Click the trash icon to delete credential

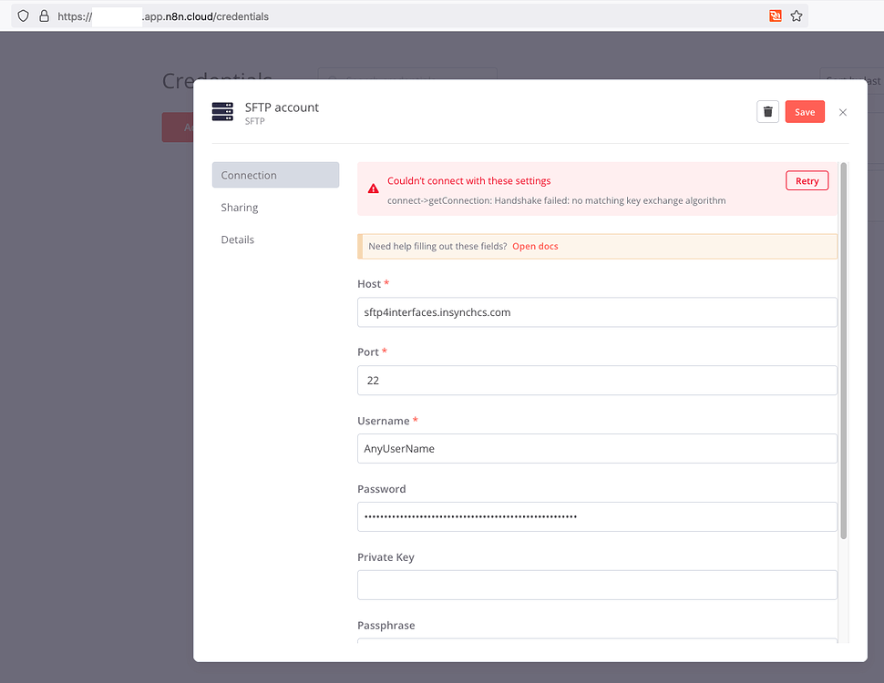[767, 111]
